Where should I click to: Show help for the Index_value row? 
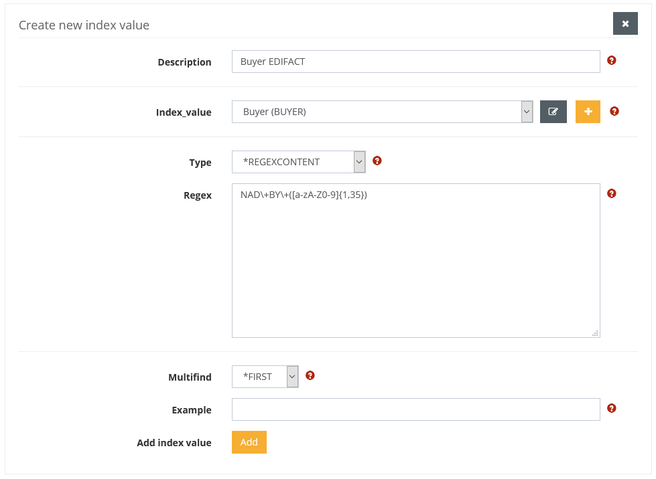click(614, 111)
